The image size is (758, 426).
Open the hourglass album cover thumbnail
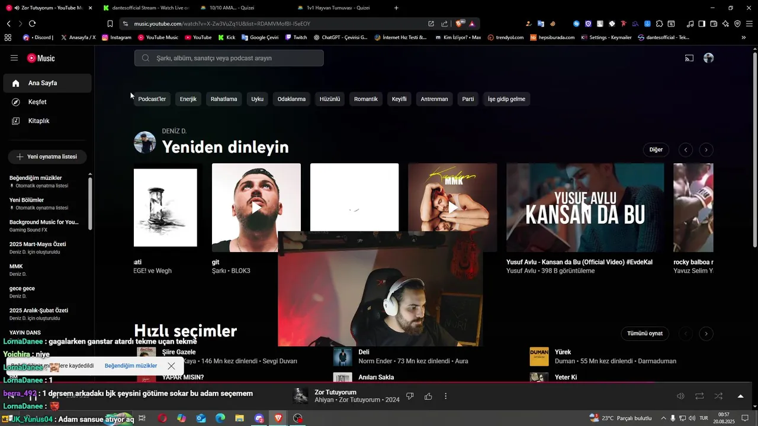(x=165, y=208)
